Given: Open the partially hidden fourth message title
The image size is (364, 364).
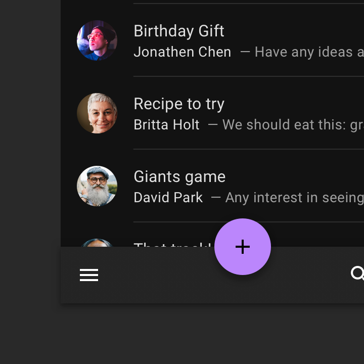Looking at the screenshot, I should tap(173, 245).
